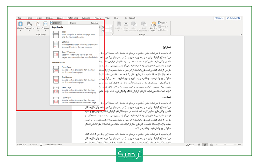This screenshot has width=259, height=162.
Task: Click Send Backward
Action: point(143,27)
